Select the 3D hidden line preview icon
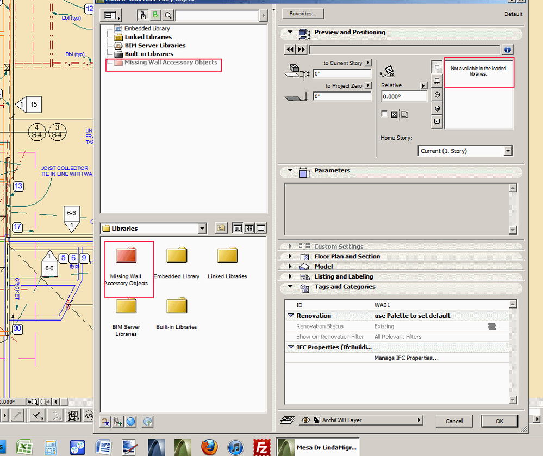Viewport: 543px width, 456px height. 436,95
